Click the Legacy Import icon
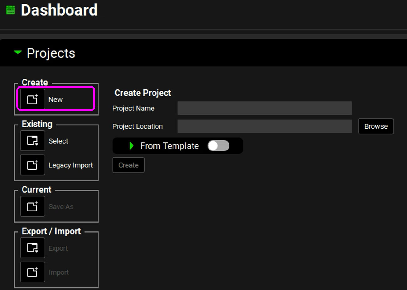This screenshot has height=290, width=407. pos(33,165)
